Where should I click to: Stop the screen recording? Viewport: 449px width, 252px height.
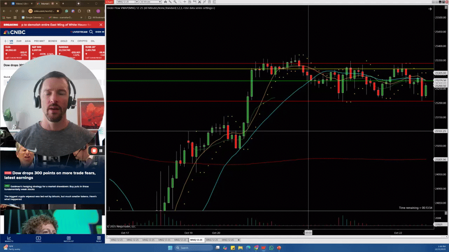click(94, 150)
